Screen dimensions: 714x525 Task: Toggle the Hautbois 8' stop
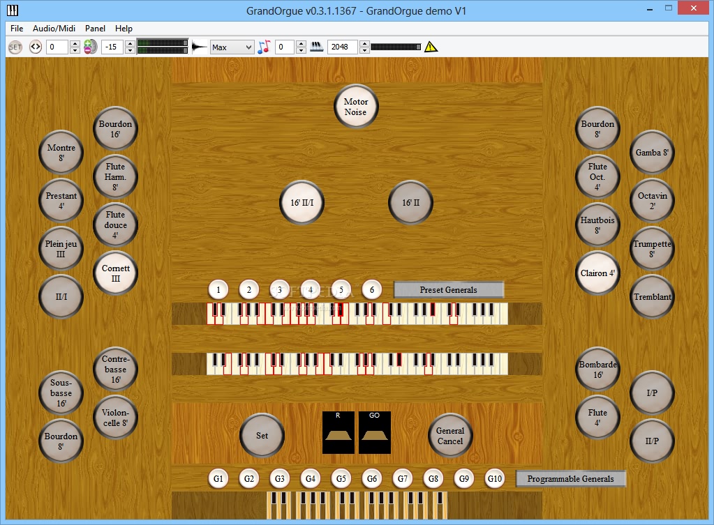(x=597, y=225)
